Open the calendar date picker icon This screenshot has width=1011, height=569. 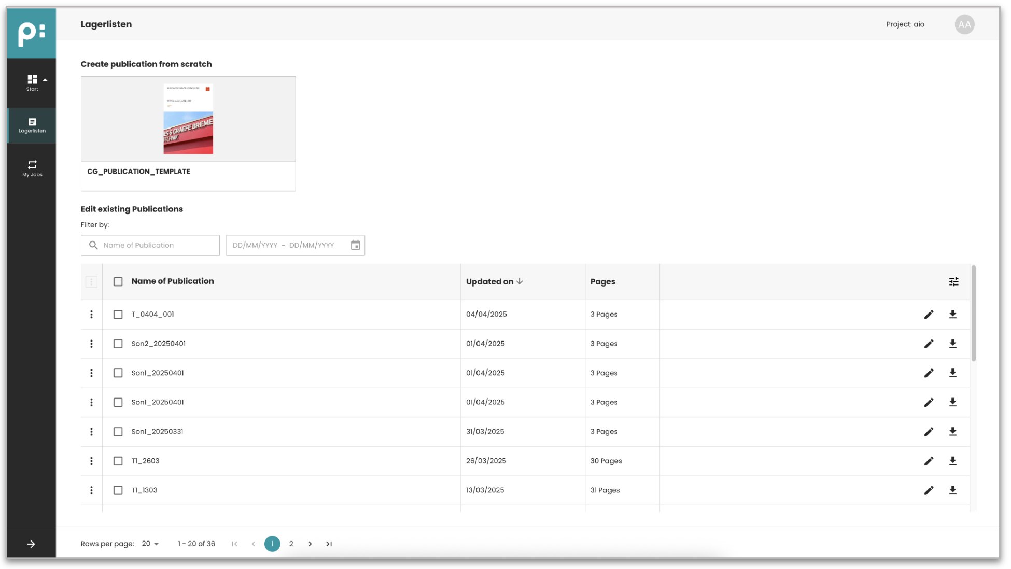tap(355, 245)
